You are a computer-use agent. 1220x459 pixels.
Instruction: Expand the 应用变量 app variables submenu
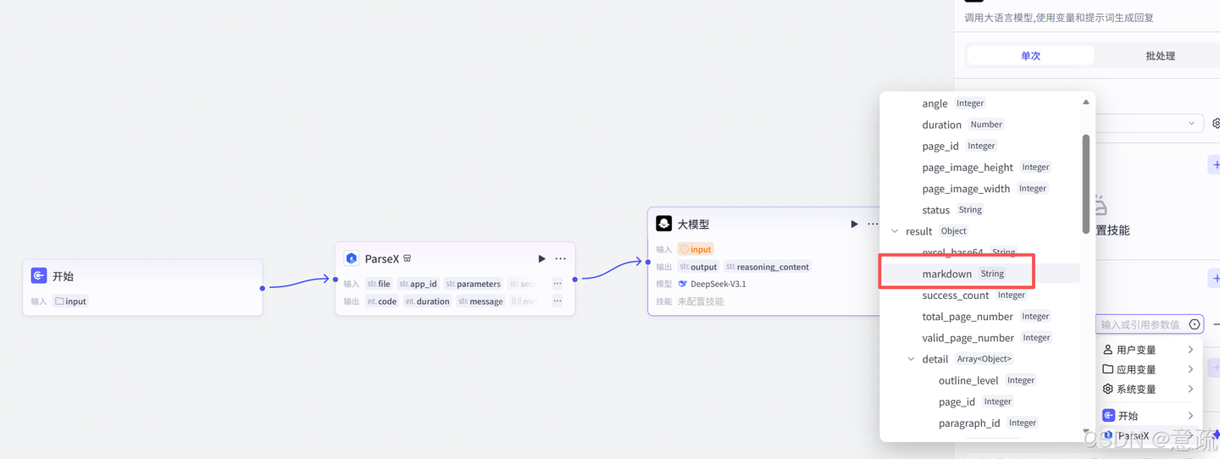pyautogui.click(x=1150, y=369)
